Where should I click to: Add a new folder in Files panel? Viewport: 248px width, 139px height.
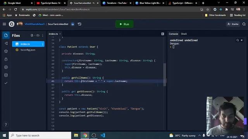pos(38,36)
